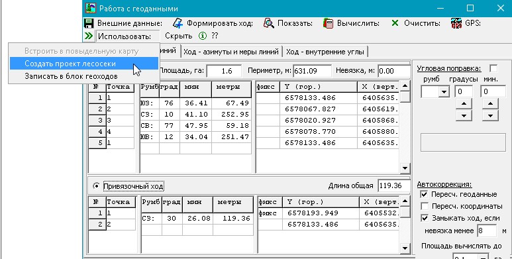Viewport: 512px width, 259px height.
Task: Click the minutes cell 47.95
Action: coord(195,126)
